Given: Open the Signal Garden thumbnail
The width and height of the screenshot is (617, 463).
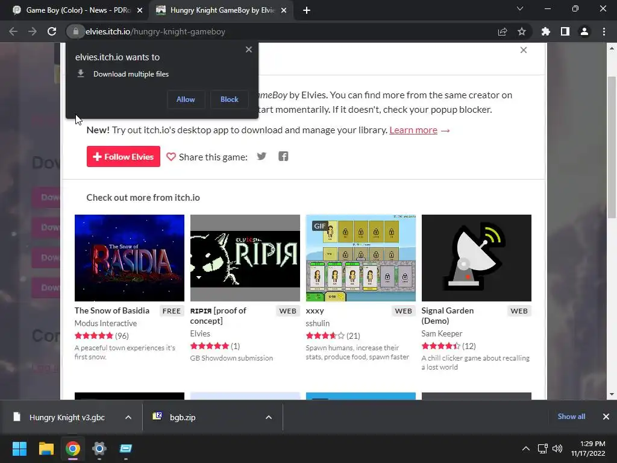Looking at the screenshot, I should click(x=477, y=258).
